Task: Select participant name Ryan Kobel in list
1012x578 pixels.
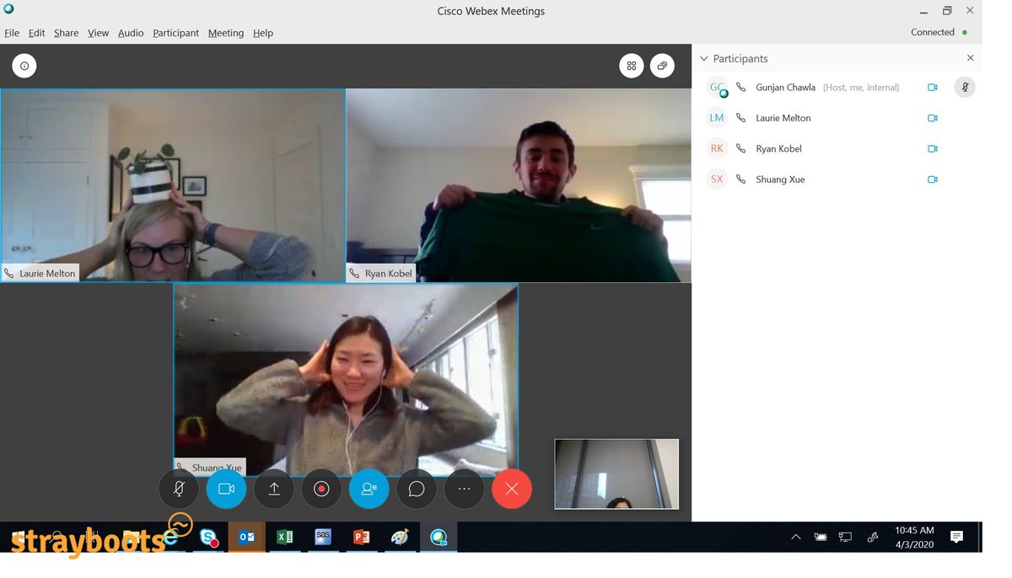Action: pos(778,148)
